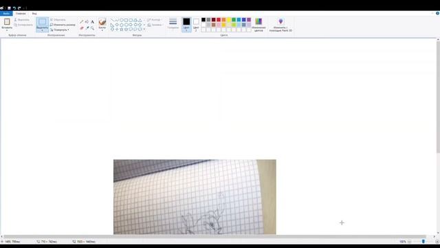Choose the Rectangle shape

[126, 20]
